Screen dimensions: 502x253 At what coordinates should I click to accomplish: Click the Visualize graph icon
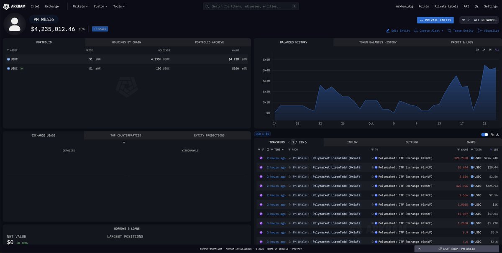(x=480, y=31)
